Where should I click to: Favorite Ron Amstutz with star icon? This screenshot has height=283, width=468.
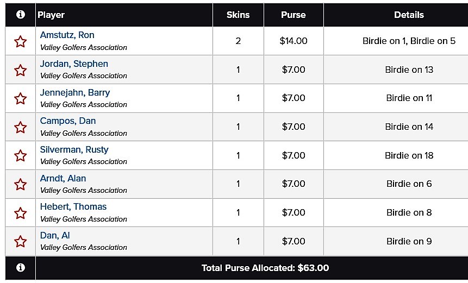click(20, 41)
